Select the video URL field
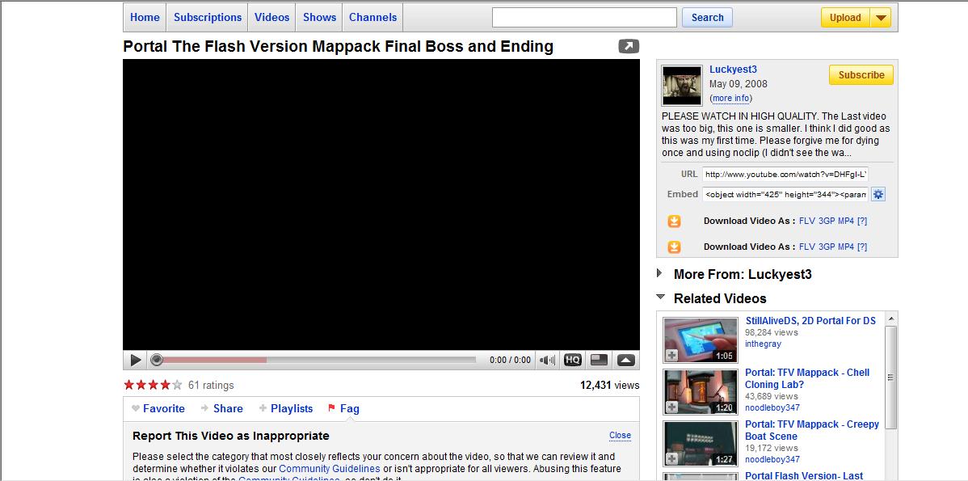 pos(786,175)
